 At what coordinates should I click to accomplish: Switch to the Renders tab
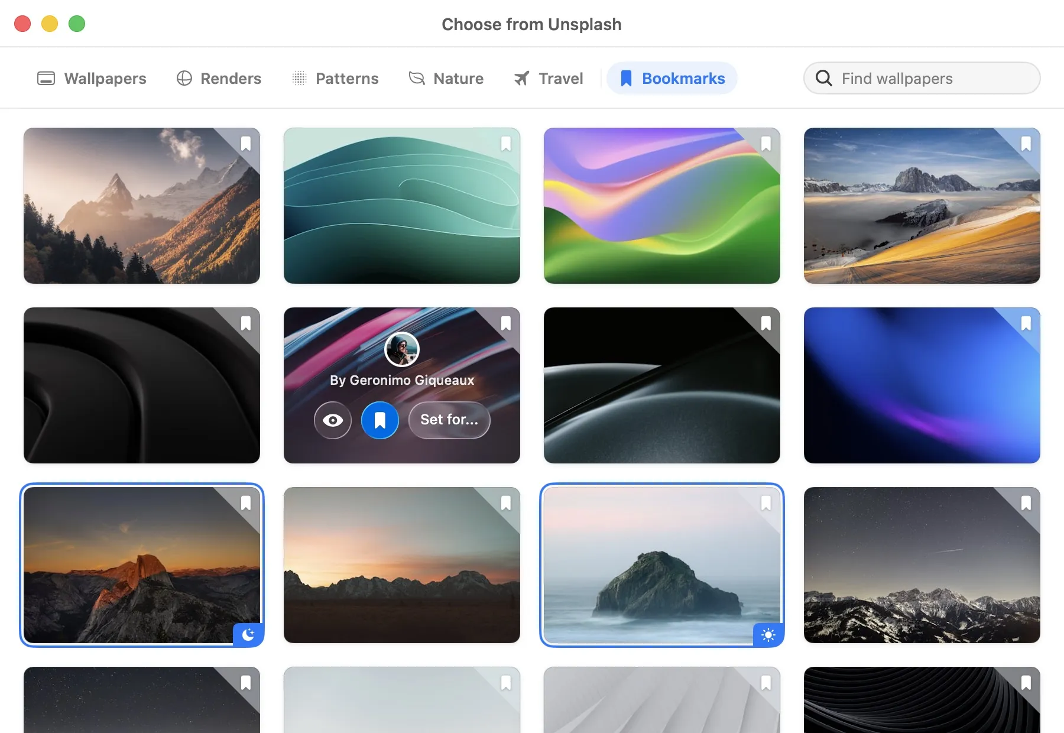coord(219,79)
